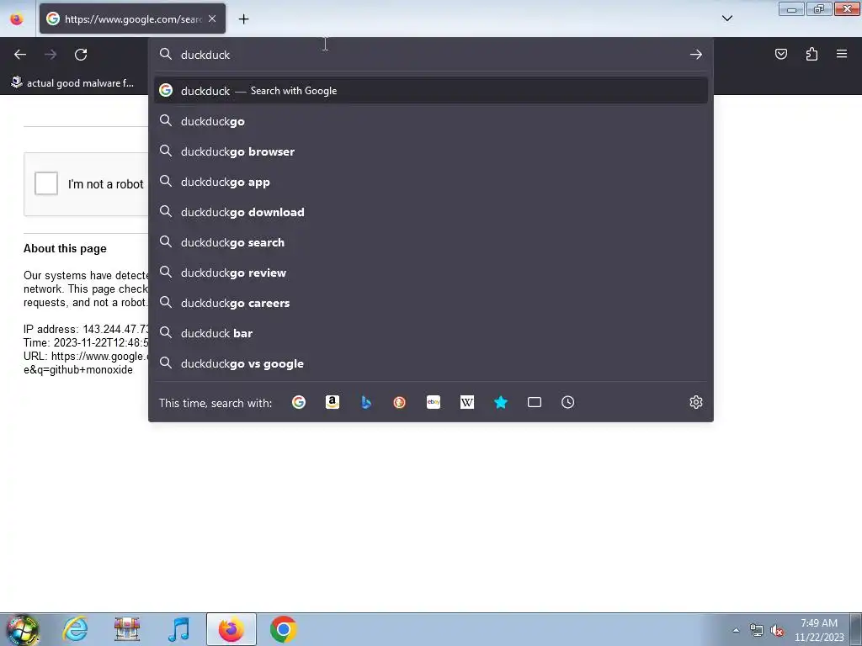Choose the 'duckduckgo vs google' suggestion

pyautogui.click(x=430, y=363)
